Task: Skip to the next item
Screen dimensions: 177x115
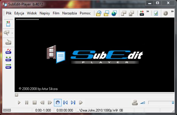Action: click(x=73, y=103)
